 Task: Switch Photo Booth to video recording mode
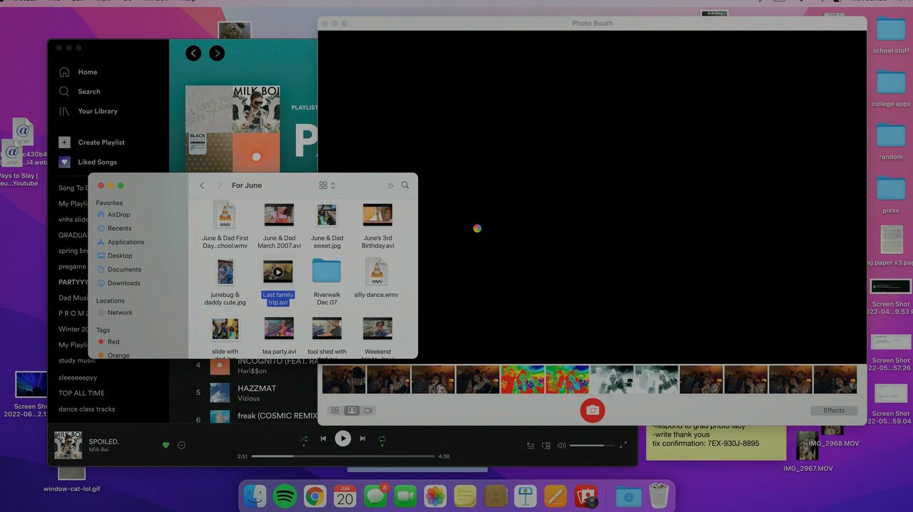[x=369, y=411]
